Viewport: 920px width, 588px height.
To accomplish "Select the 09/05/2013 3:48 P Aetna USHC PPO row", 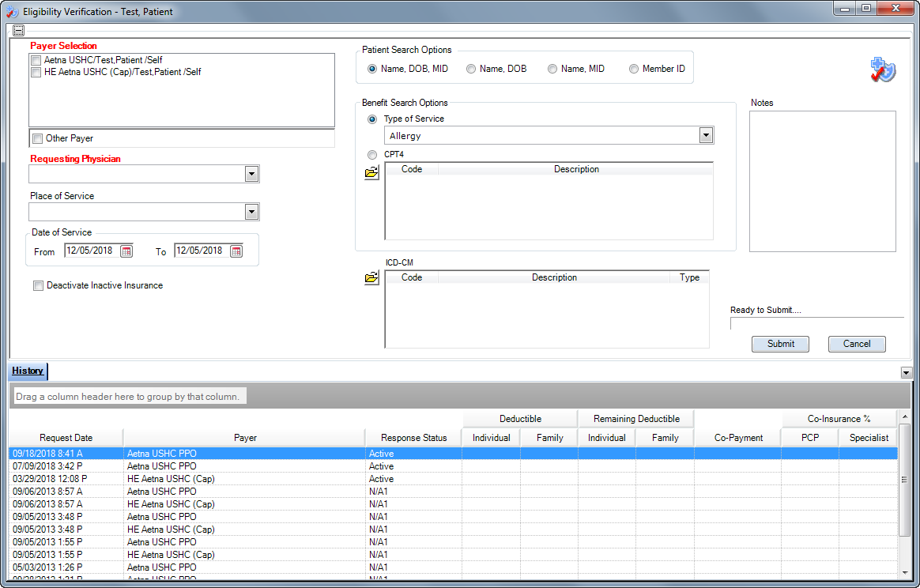I will (x=453, y=517).
